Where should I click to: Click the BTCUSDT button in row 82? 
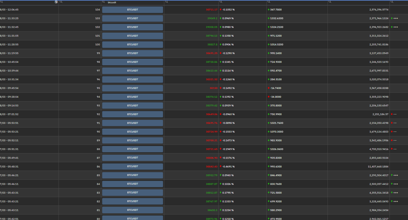133,201
